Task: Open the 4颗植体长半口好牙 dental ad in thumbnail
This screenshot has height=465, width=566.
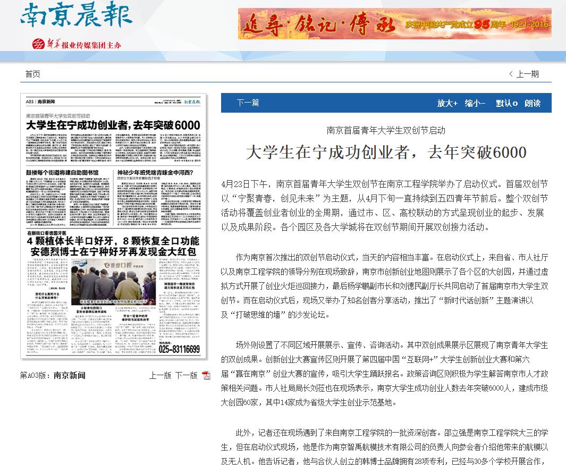Action: 113,246
